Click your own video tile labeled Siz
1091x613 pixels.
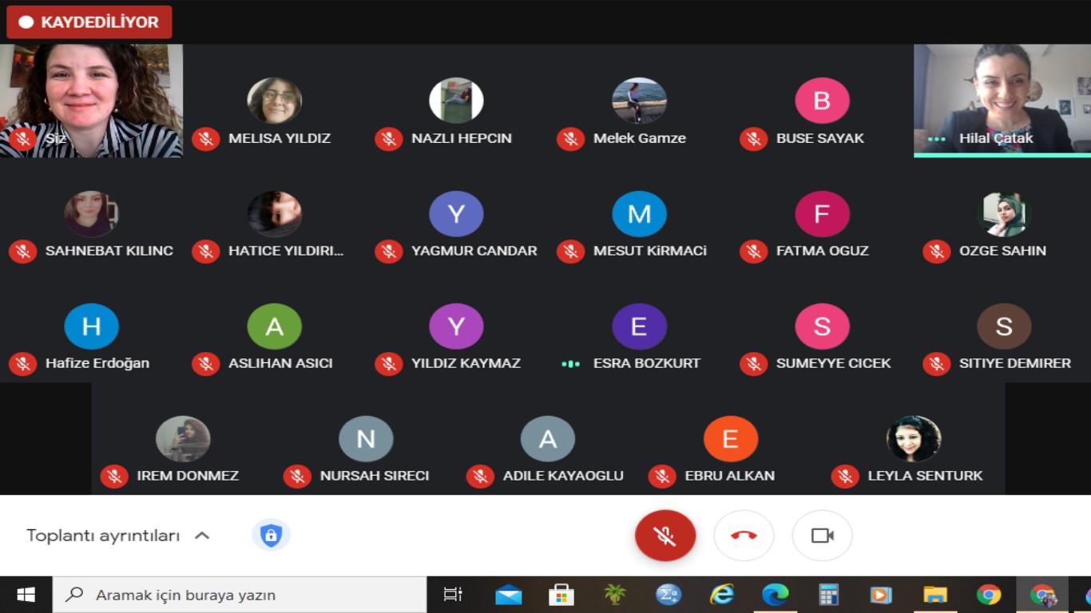(x=91, y=97)
